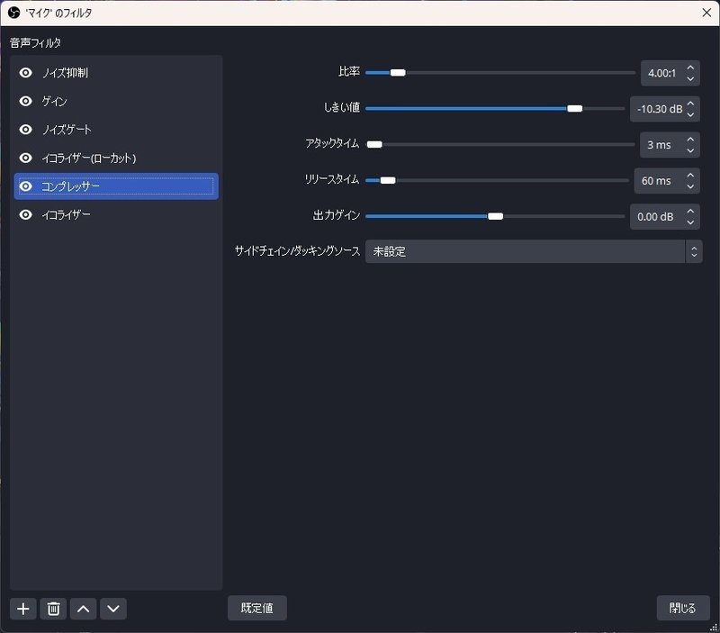The image size is (720, 633).
Task: Select the bottom イコライザー filter
Action: (x=116, y=214)
